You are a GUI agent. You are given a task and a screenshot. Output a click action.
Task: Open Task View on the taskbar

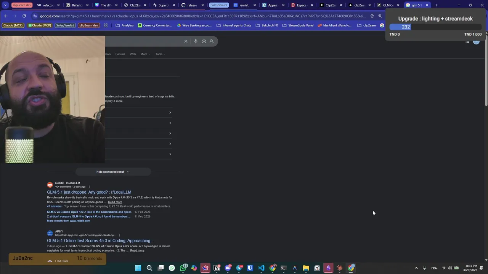tap(161, 268)
